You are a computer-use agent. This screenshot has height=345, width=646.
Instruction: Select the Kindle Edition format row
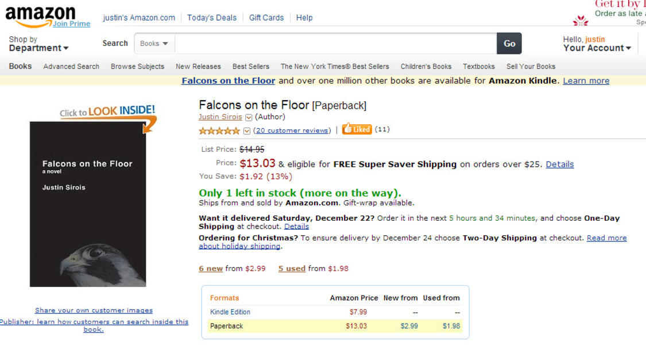[335, 312]
